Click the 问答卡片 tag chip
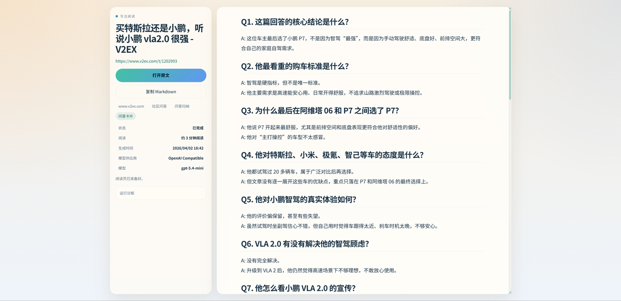621x301 pixels. pyautogui.click(x=126, y=116)
